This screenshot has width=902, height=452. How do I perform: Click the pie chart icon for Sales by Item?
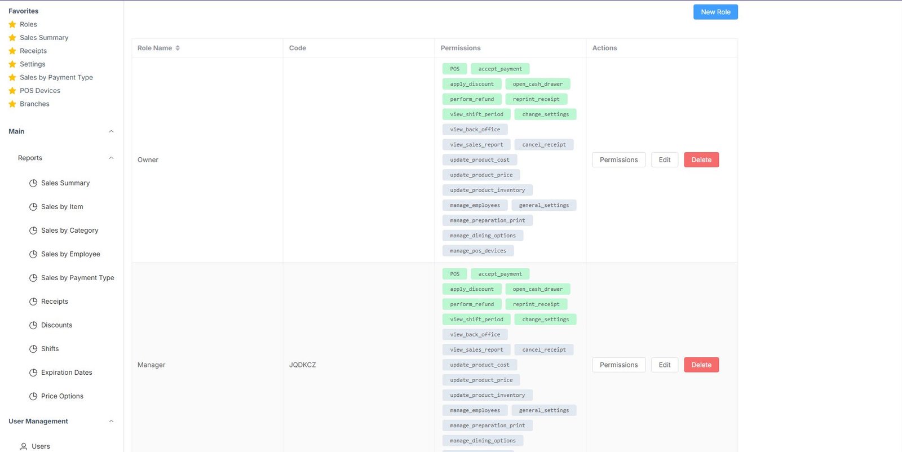pyautogui.click(x=33, y=207)
